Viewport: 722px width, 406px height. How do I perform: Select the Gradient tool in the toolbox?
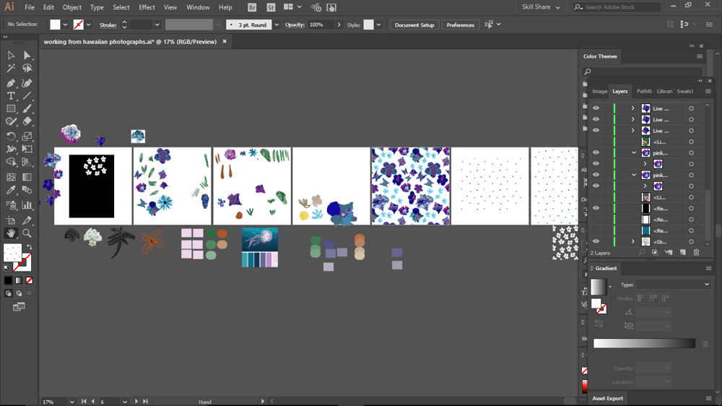pyautogui.click(x=27, y=178)
